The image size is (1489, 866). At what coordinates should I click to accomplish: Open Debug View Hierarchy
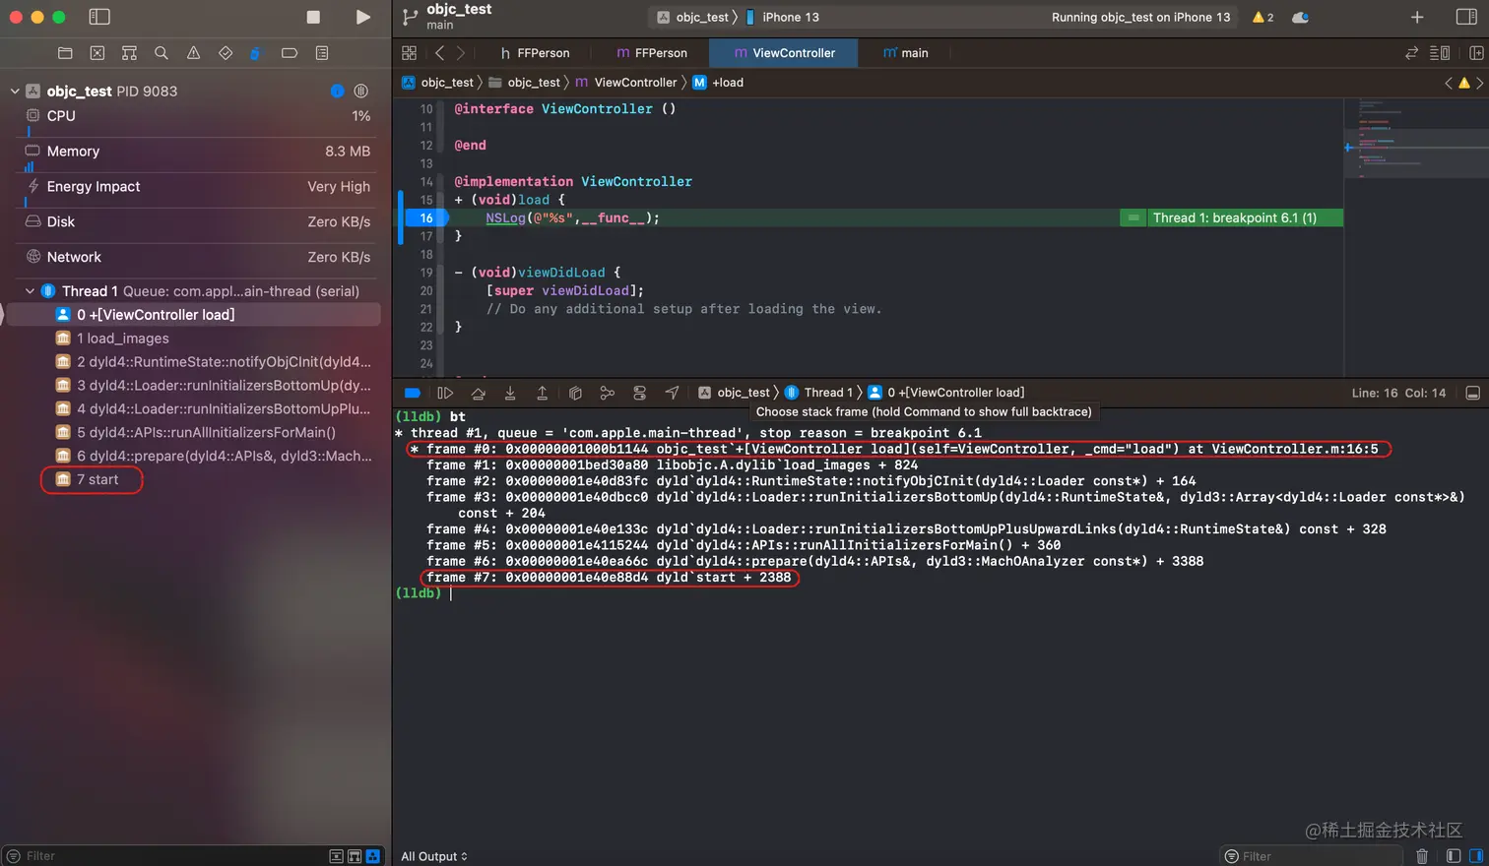[x=575, y=393]
